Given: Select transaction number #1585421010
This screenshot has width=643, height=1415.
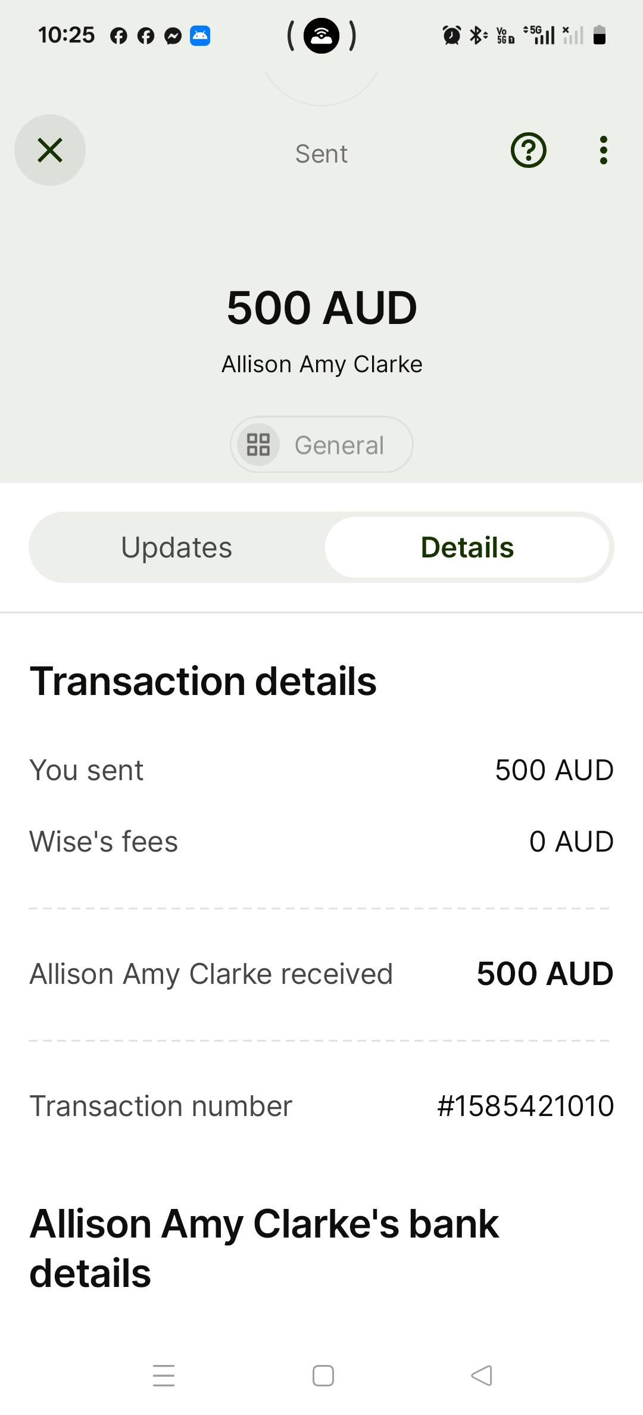Looking at the screenshot, I should pos(526,1106).
